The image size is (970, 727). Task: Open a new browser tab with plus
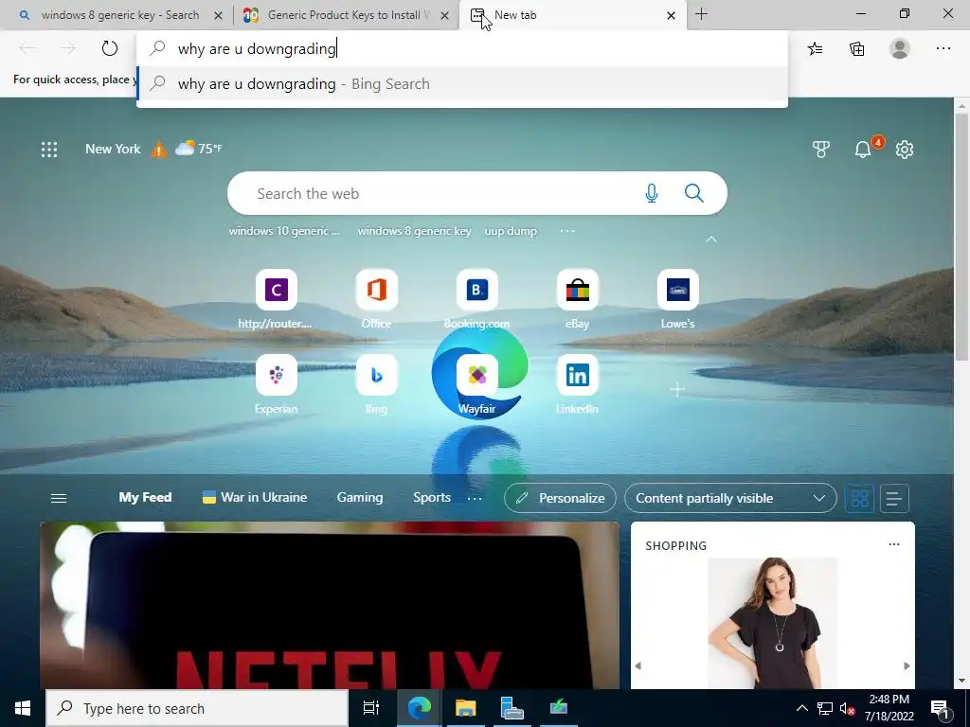click(x=702, y=14)
